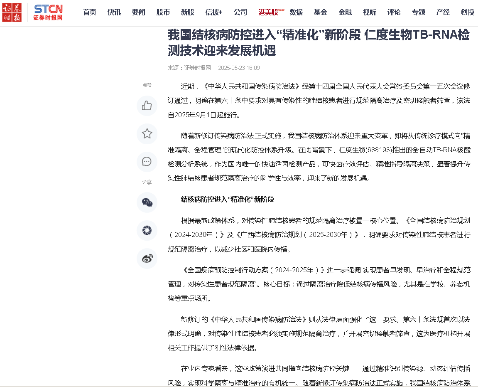Click stock code text 仁度生物(688193)
478x387 pixels.
click(x=365, y=150)
